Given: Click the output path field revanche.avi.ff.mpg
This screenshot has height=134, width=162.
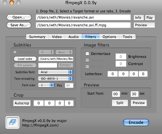Looking at the screenshot, I should coord(83,25).
